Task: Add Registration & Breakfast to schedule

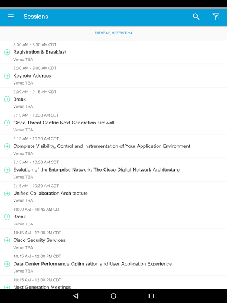Action: 7,52
